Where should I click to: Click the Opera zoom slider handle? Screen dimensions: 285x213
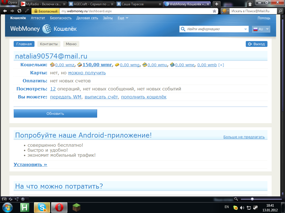pos(252,199)
